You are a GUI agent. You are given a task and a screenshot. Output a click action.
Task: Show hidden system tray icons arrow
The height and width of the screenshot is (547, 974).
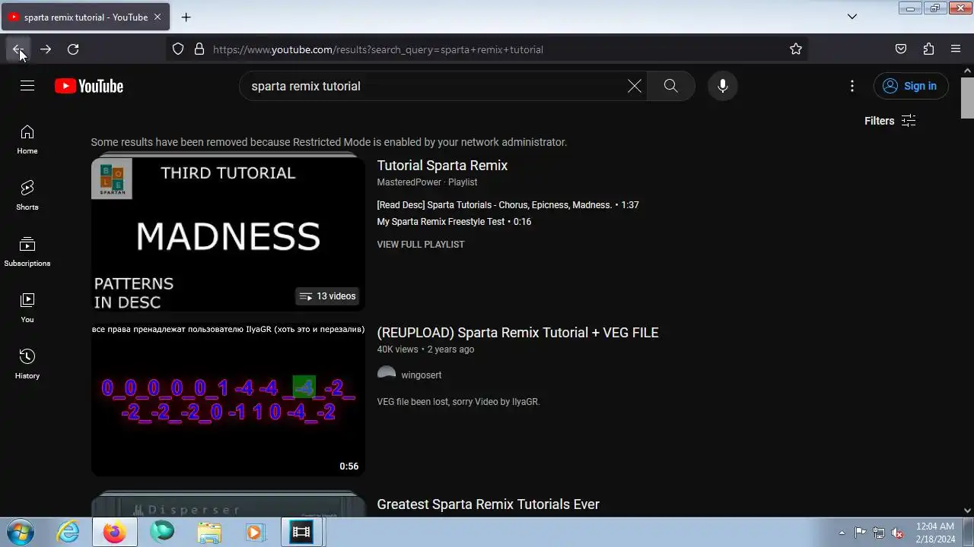842,533
